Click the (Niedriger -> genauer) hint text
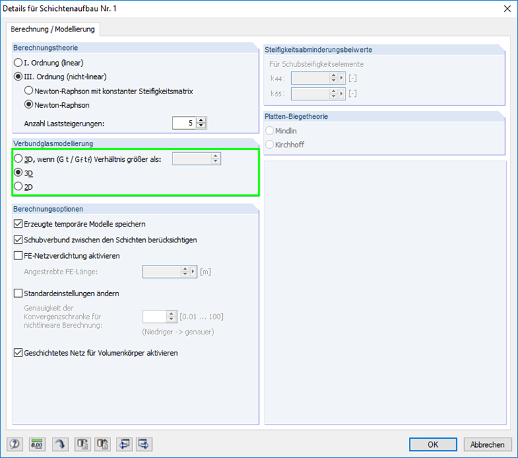Screen dimensions: 518x458 click(x=178, y=332)
